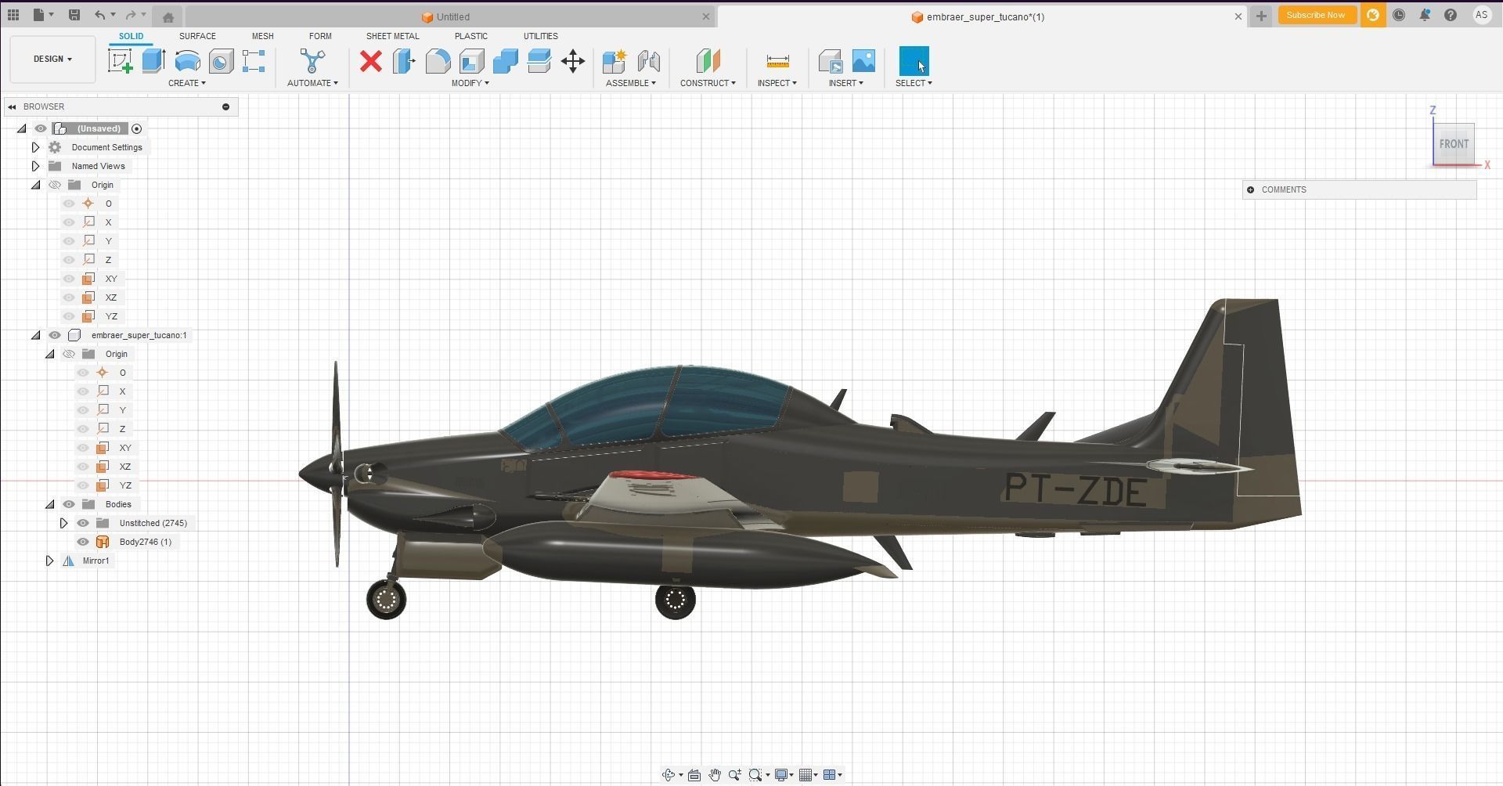Viewport: 1503px width, 786px height.
Task: Select the Fillet tool
Action: coord(438,61)
